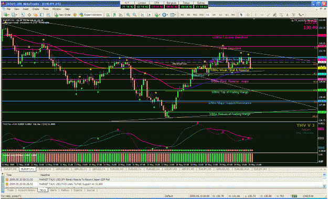Select the Cursor arrow tool
The width and height of the screenshot is (328, 199).
241,15
